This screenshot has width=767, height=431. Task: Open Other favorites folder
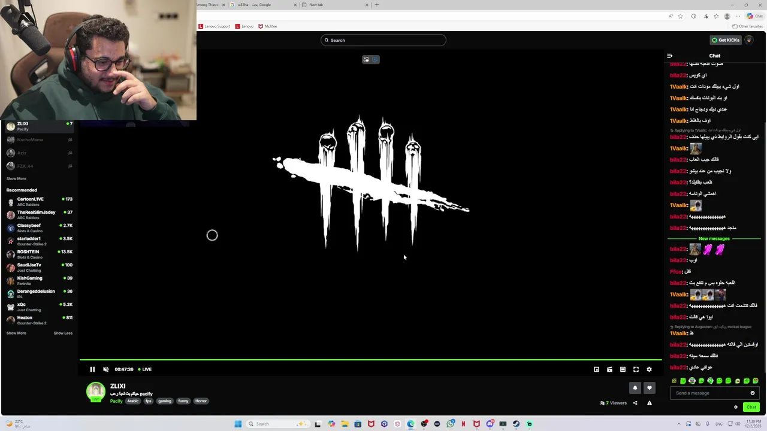[747, 26]
